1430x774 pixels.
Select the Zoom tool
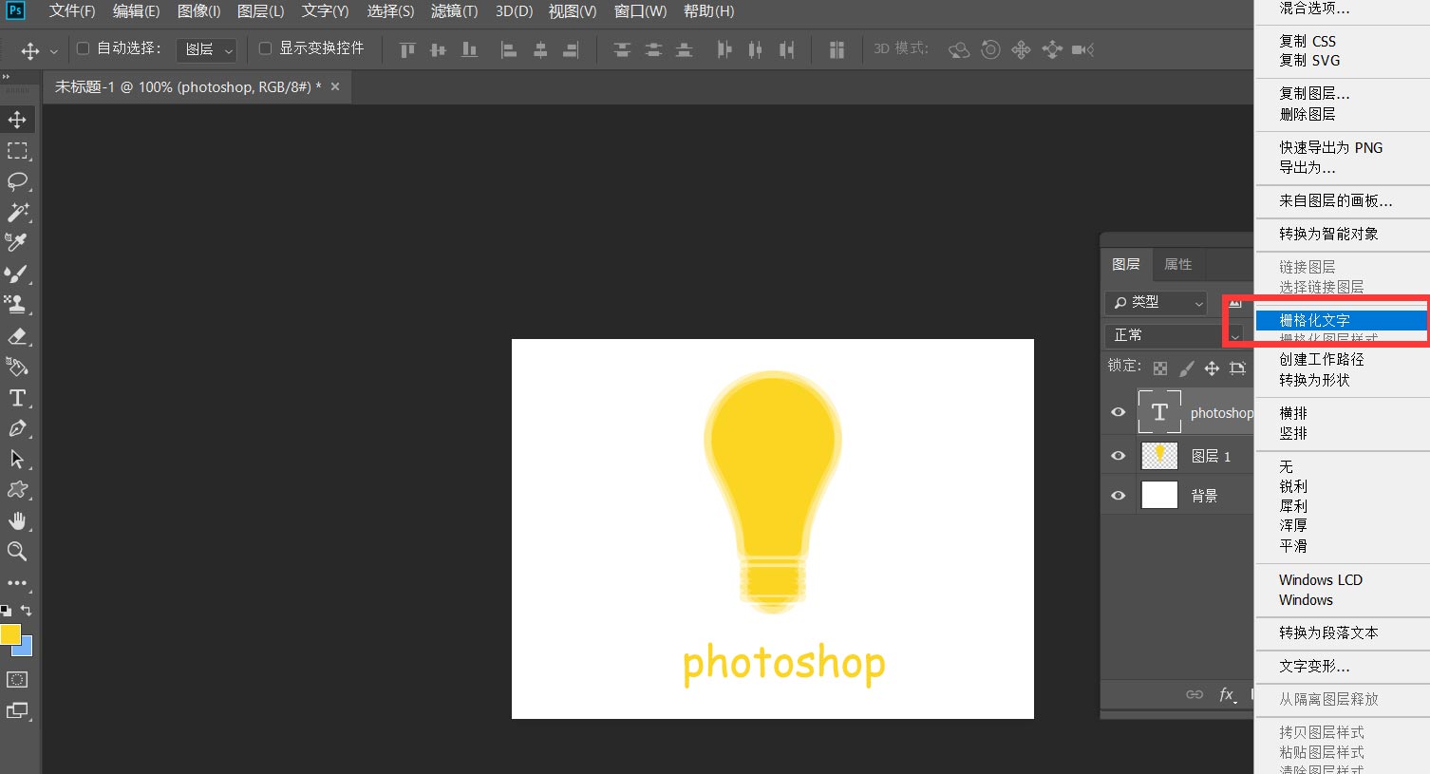tap(17, 551)
